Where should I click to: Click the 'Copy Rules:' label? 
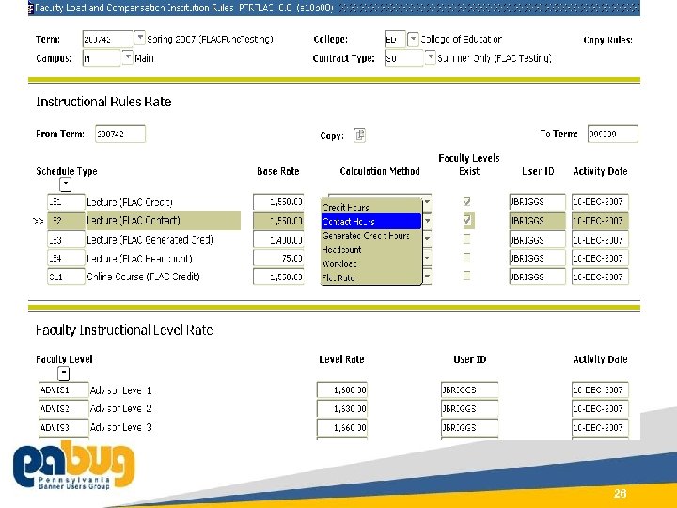(x=607, y=40)
